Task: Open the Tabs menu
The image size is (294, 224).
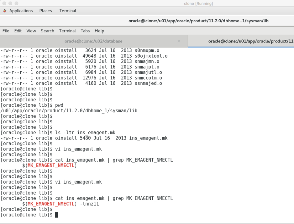Action: tap(85, 31)
